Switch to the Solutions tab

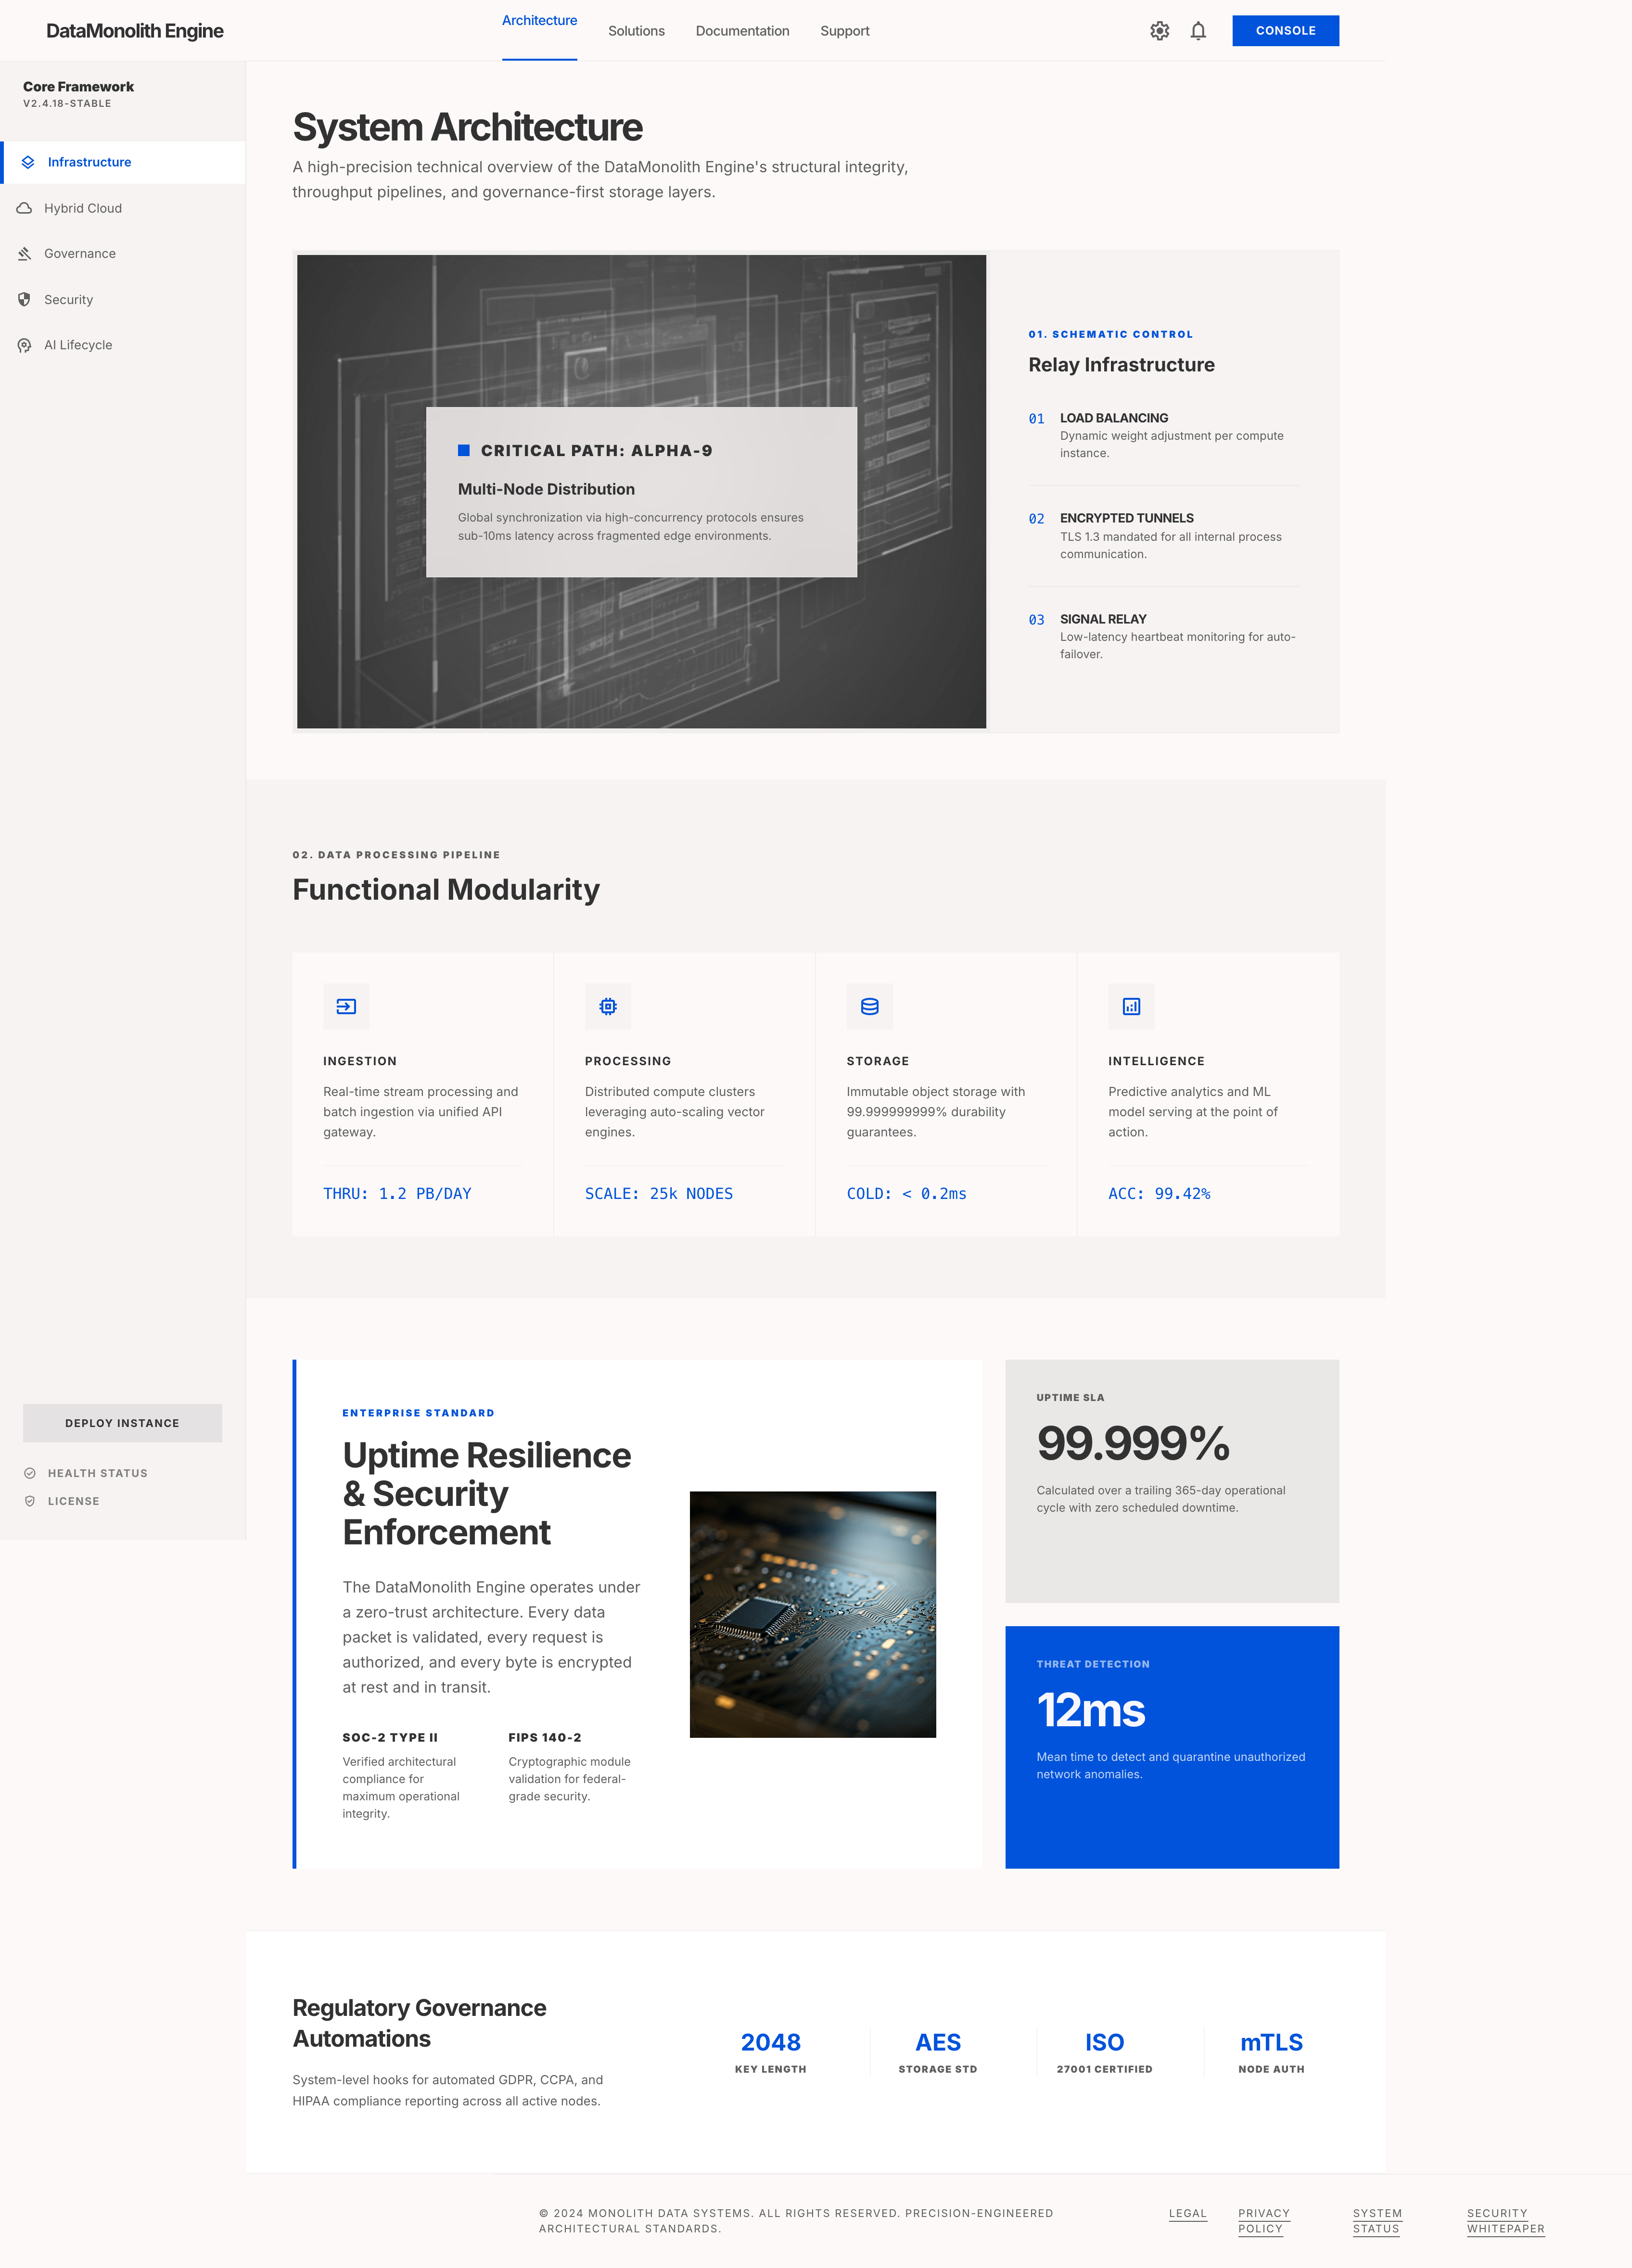click(636, 31)
